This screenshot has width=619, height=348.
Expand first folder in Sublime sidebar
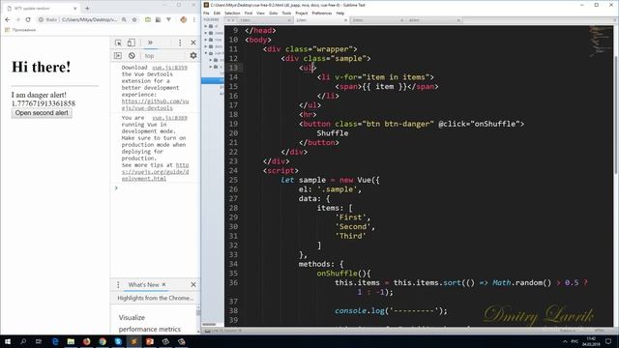click(206, 26)
